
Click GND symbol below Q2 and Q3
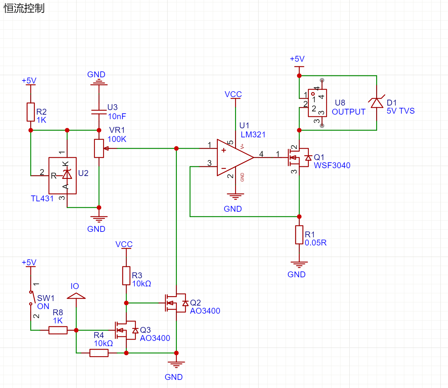177,365
